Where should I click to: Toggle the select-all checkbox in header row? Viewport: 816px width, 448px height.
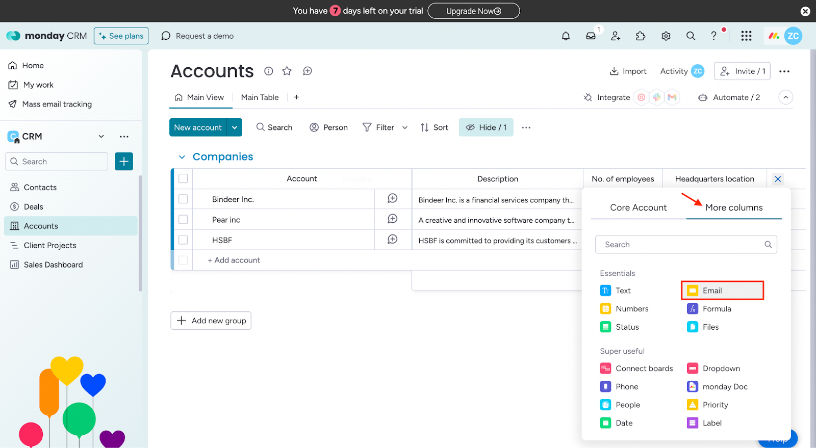click(183, 178)
